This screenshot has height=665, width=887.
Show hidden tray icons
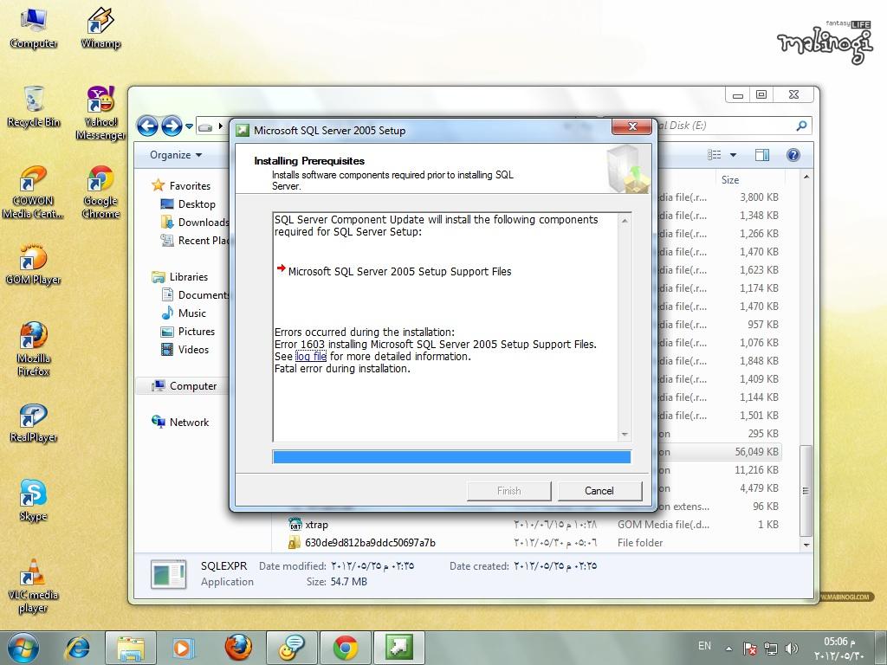pos(728,649)
